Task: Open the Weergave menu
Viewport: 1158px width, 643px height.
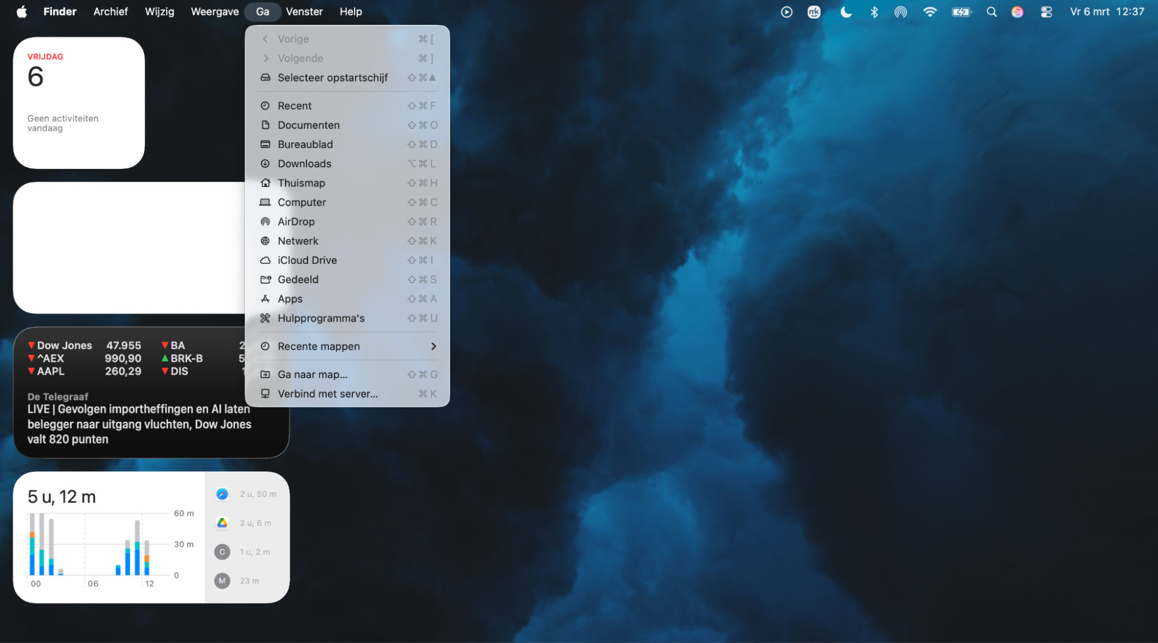Action: click(x=214, y=12)
